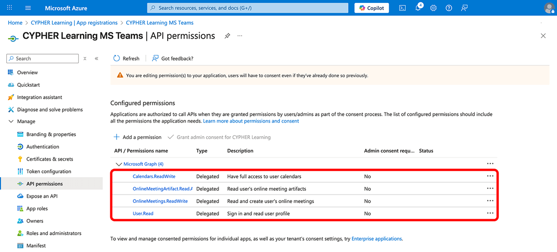Open the Copilot button

[x=371, y=8]
